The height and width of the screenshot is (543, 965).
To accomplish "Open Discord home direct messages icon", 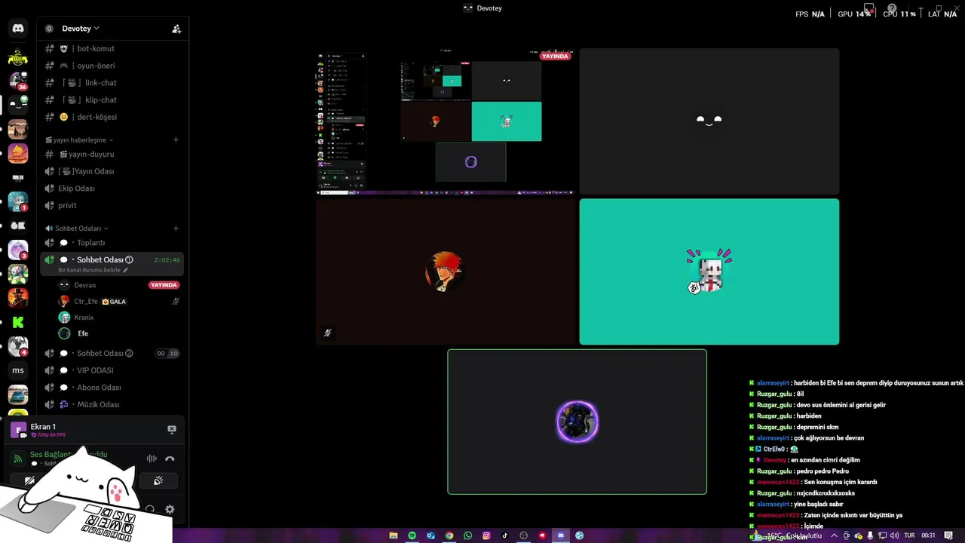I will pos(18,29).
